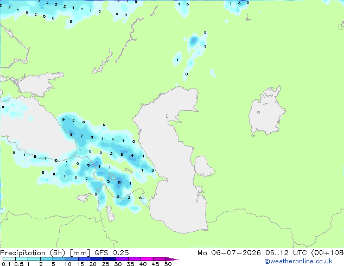This screenshot has height=266, width=344.
Task: Select the "30" legend scale label
Action: click(118, 264)
